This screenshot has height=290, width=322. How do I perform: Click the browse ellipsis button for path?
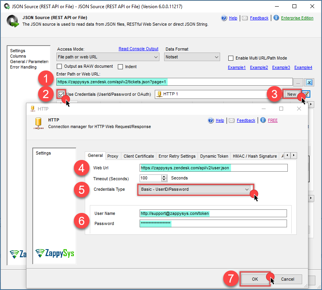(298, 82)
